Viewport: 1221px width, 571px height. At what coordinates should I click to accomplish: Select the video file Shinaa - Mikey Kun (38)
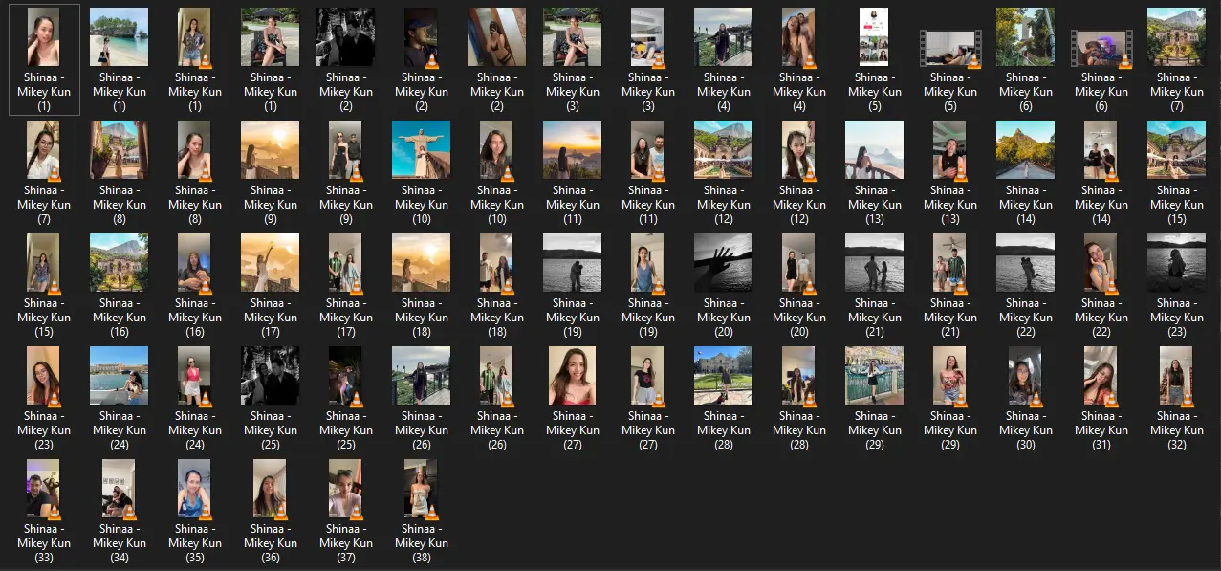(x=422, y=489)
